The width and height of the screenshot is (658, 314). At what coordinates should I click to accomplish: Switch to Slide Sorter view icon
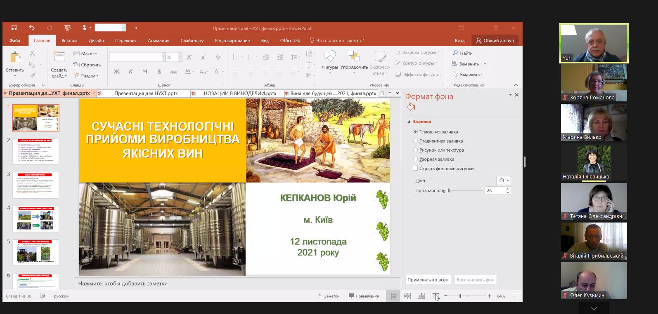407,296
